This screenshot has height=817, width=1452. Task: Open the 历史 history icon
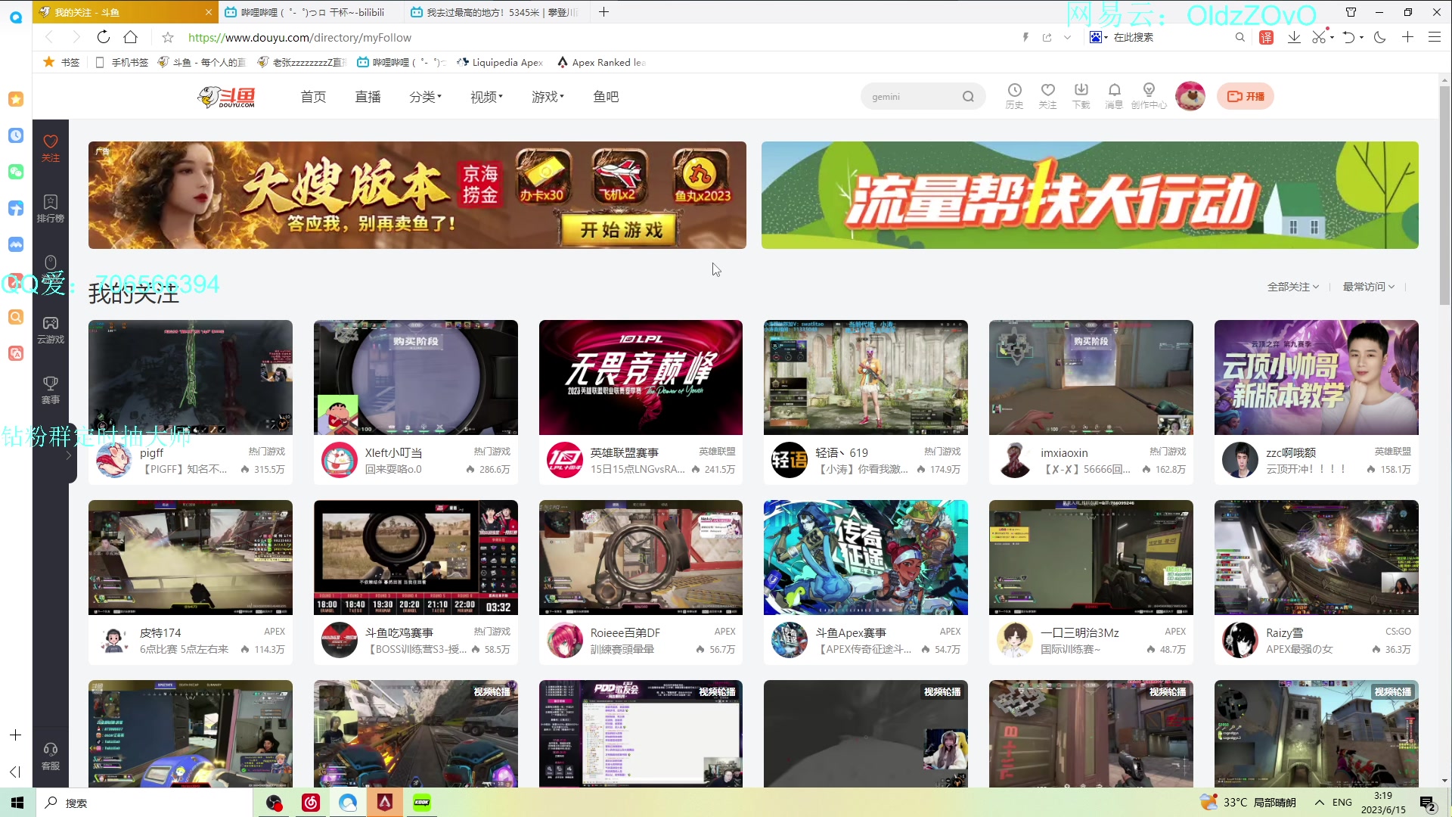[1014, 96]
